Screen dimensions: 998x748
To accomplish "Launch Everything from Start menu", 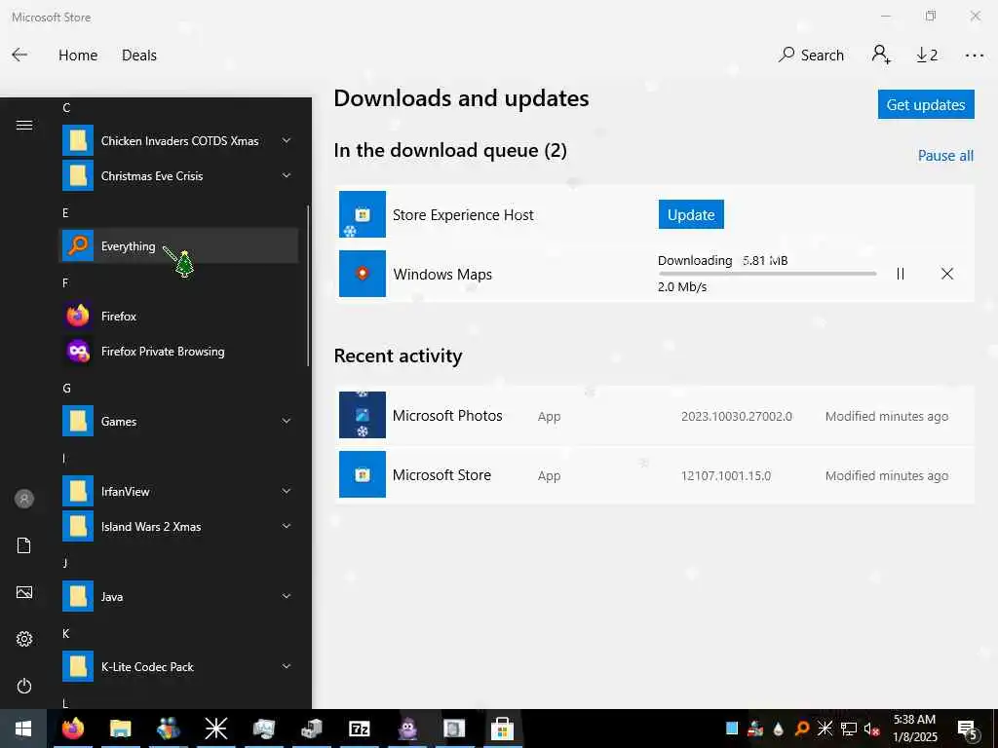I will 178,245.
